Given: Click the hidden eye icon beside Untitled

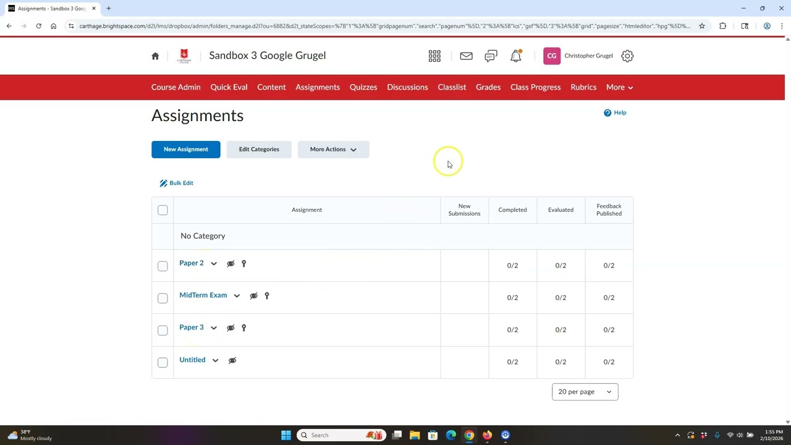Looking at the screenshot, I should tap(232, 360).
